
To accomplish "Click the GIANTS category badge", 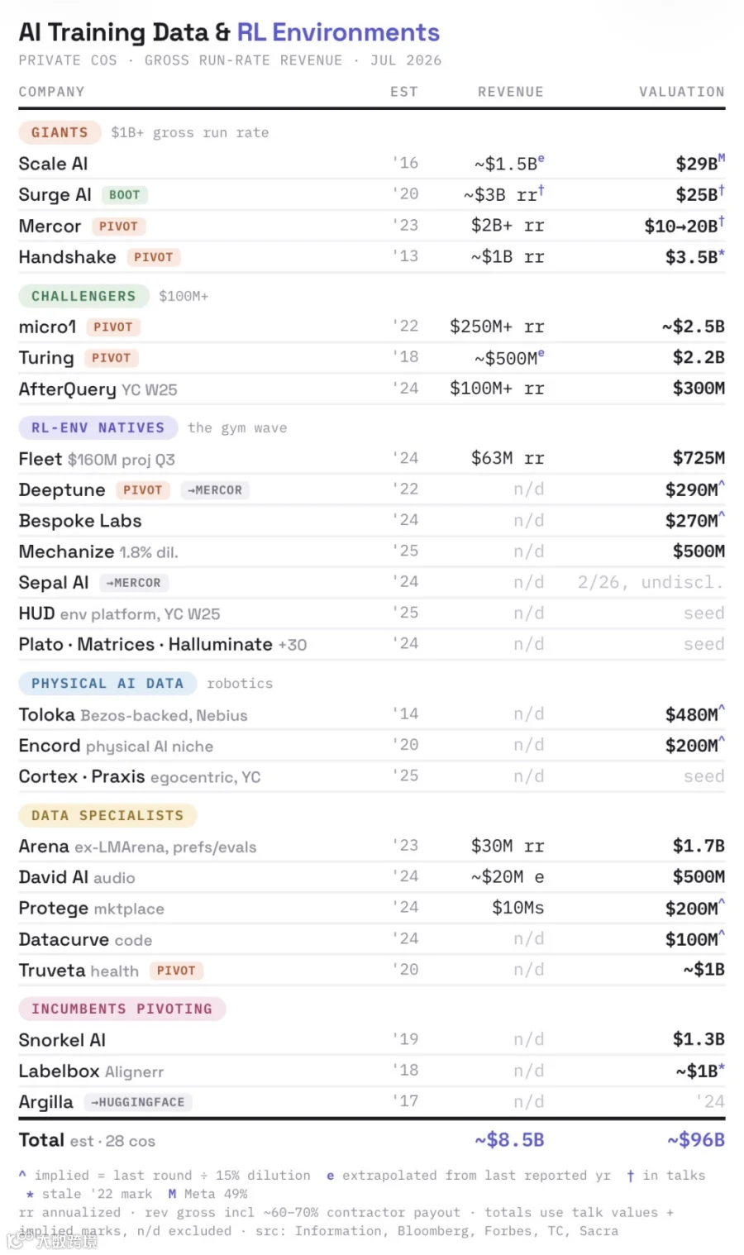I will 60,132.
